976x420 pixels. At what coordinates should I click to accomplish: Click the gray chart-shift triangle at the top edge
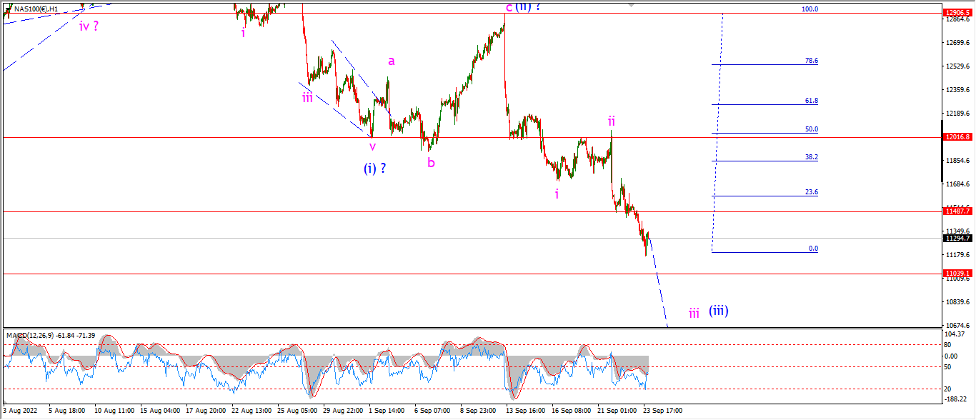[630, 4]
